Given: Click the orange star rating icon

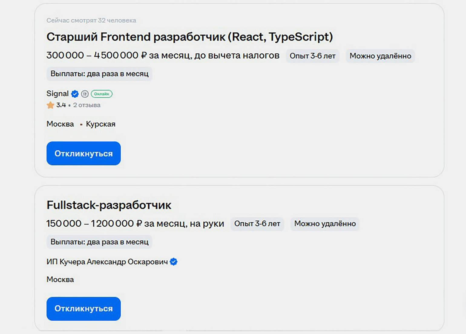Looking at the screenshot, I should point(50,105).
